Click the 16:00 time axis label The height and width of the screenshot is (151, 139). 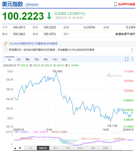coord(106,130)
